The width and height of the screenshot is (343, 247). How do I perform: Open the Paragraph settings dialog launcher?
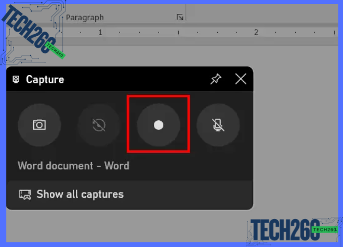[180, 18]
